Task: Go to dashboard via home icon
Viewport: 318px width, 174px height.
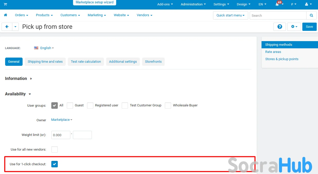Action: [x=5, y=15]
